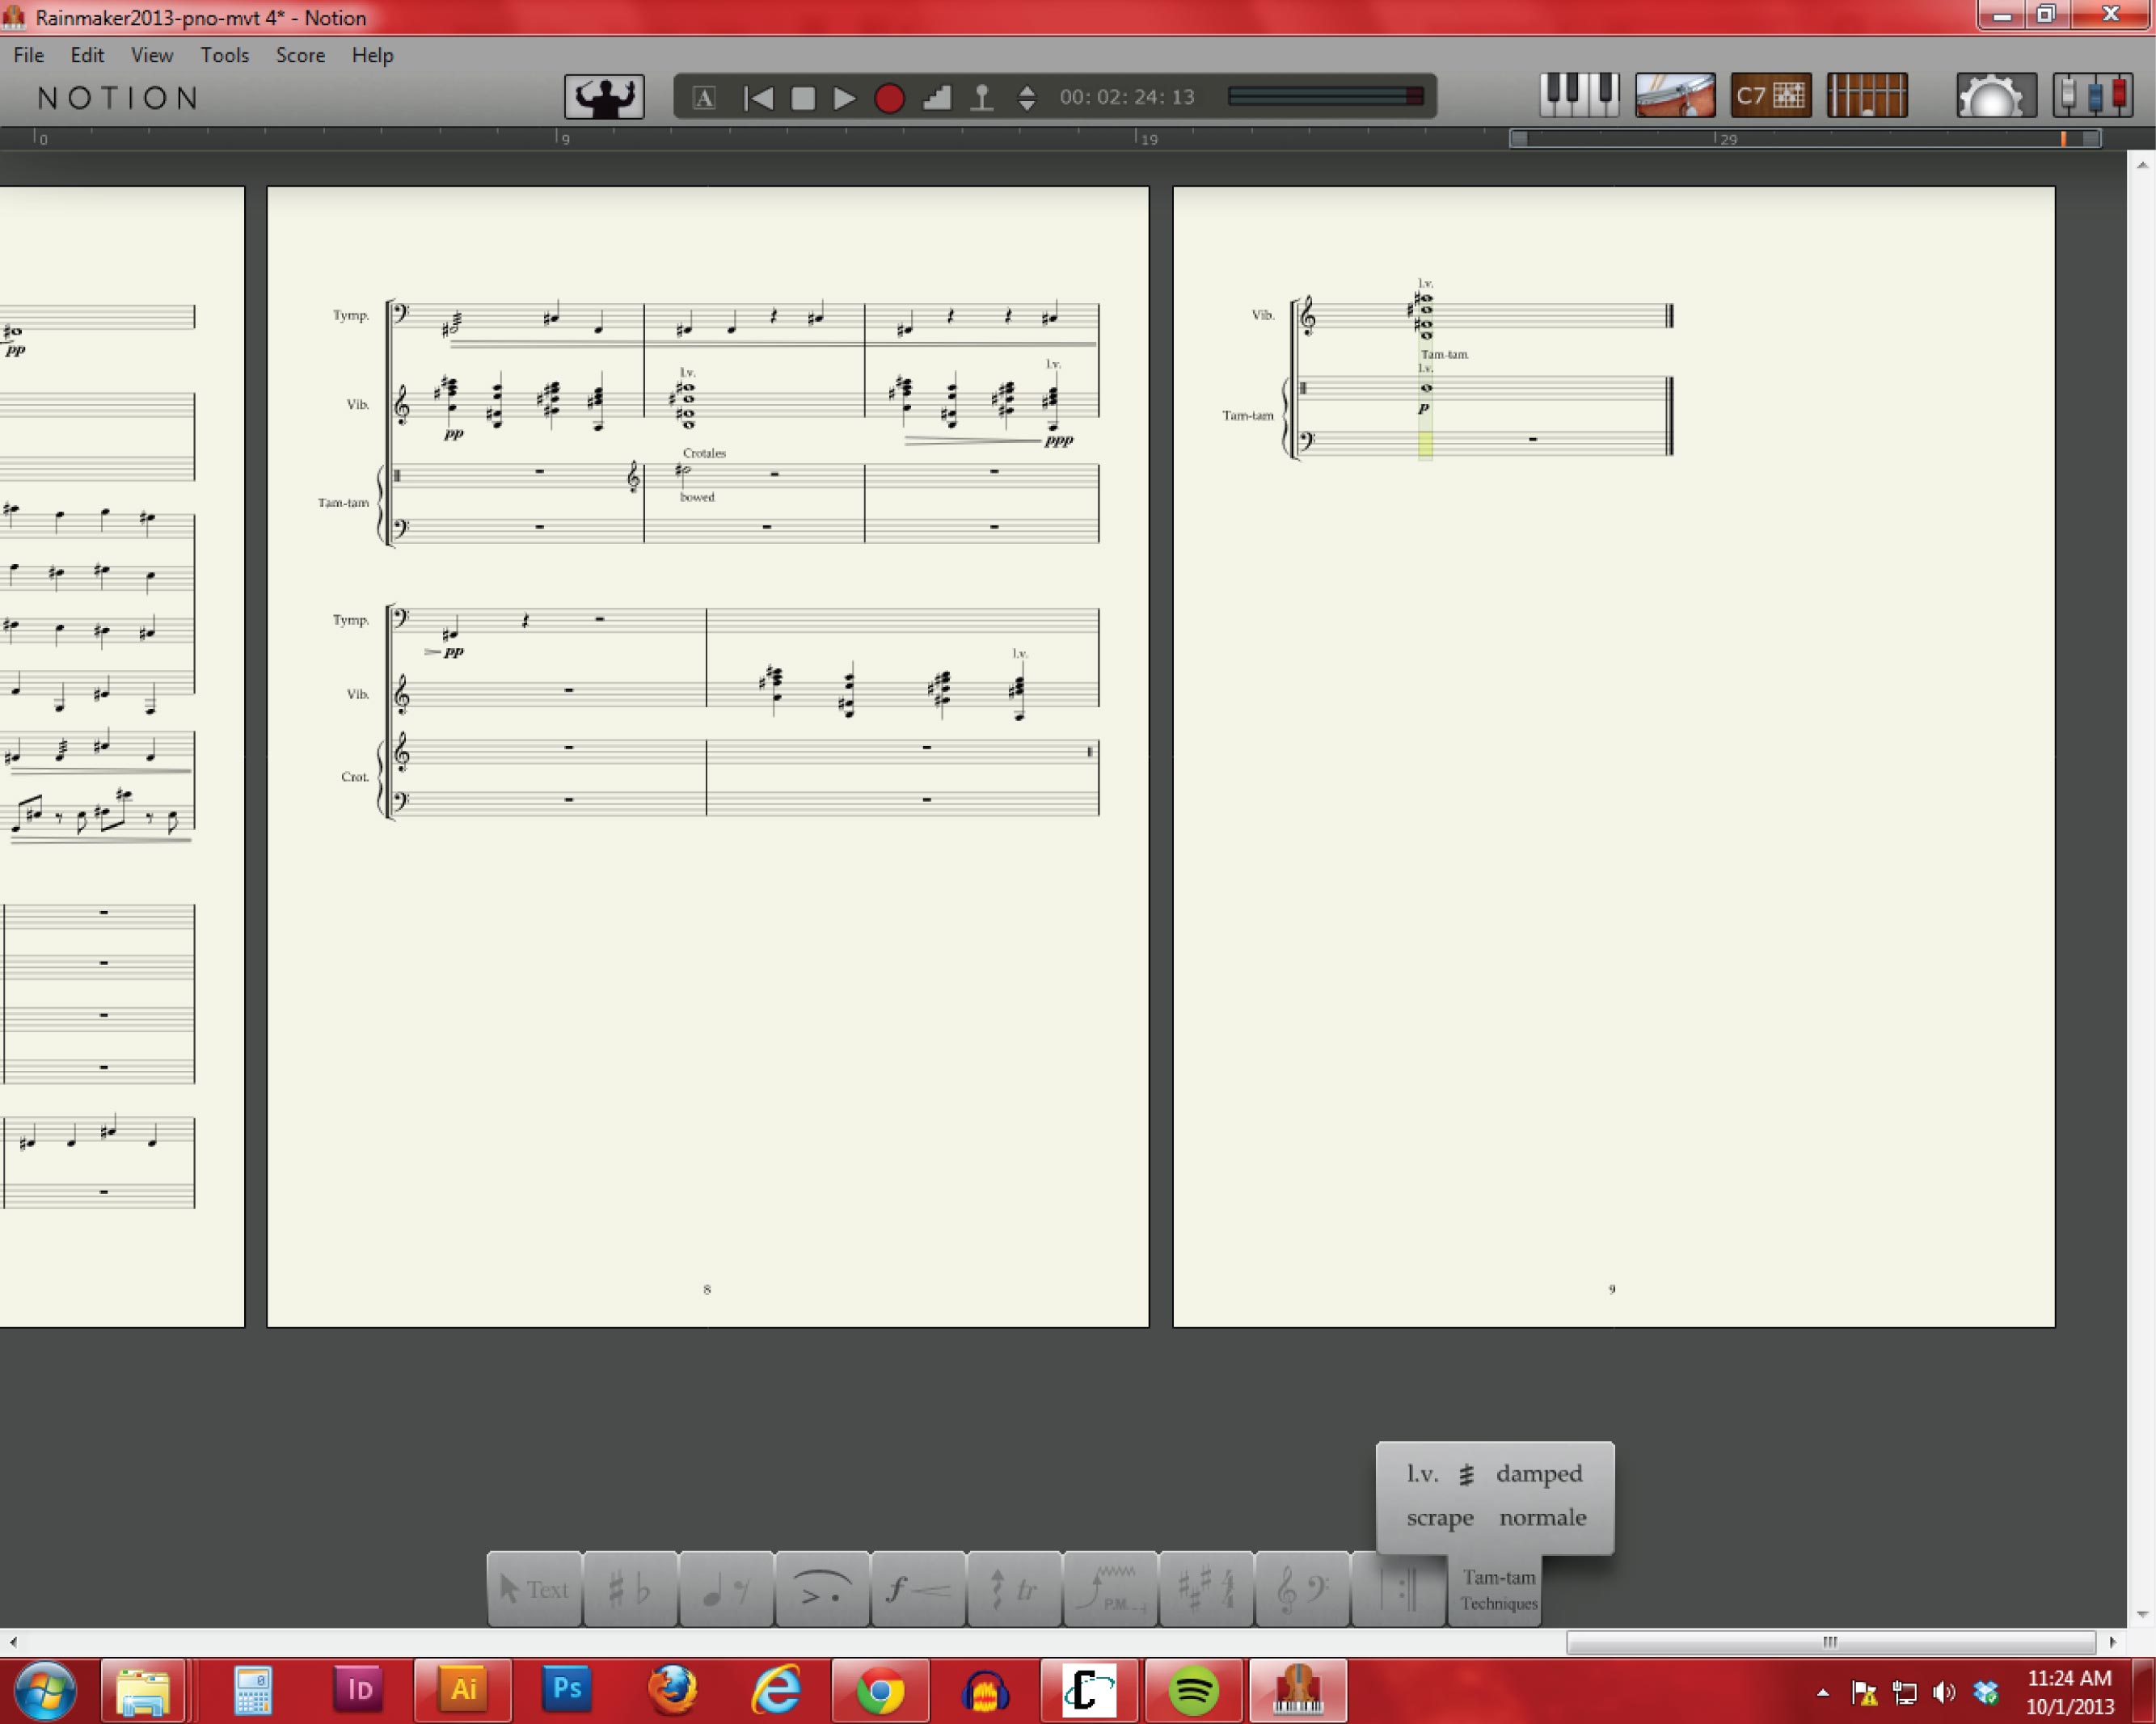
Task: Choose the tremolo symbol in techniques popup
Action: click(1466, 1474)
